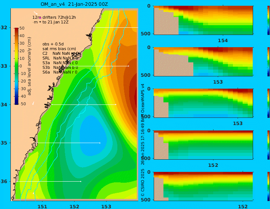The width and height of the screenshot is (270, 209).
Task: Click the 154 longitude label below the top section
Action: tap(223, 41)
